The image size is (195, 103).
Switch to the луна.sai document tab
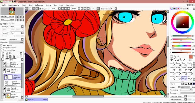click(x=36, y=99)
